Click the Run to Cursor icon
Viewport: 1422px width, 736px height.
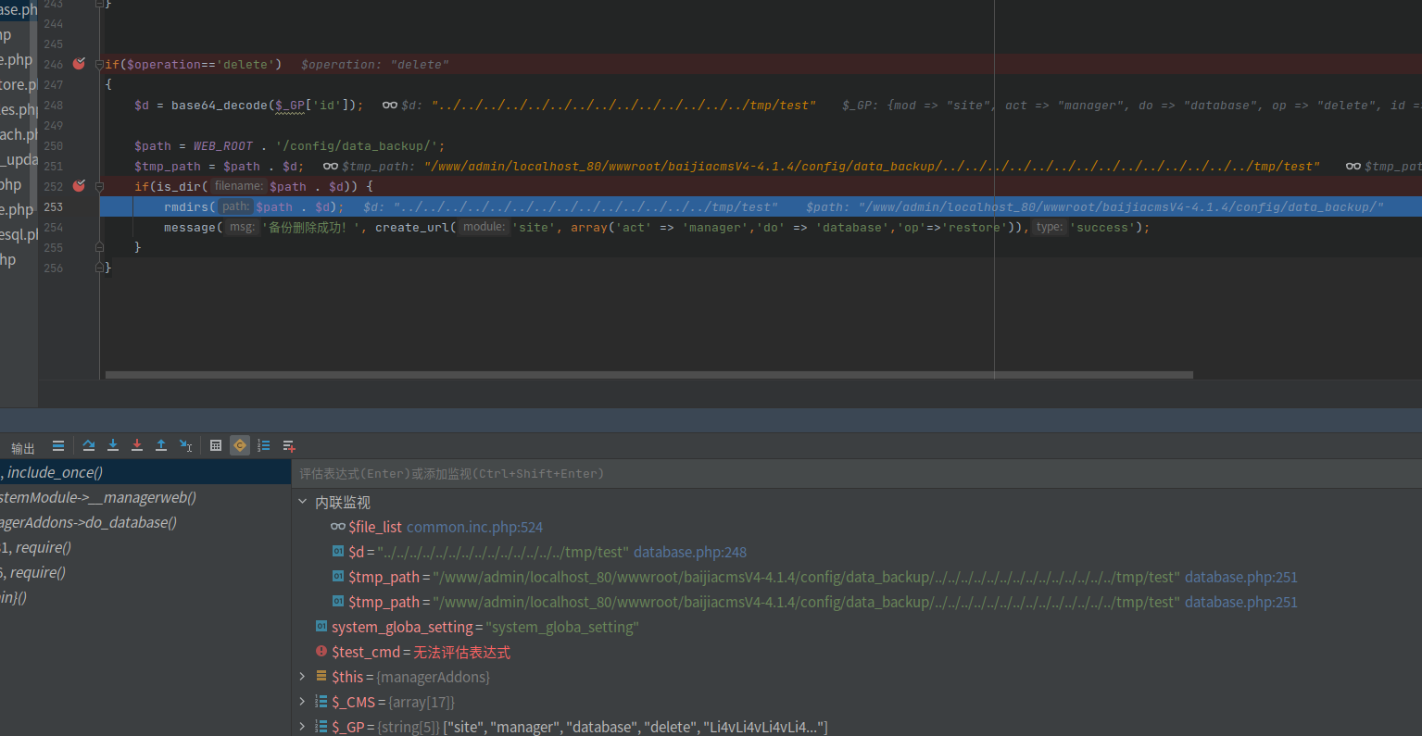point(185,445)
